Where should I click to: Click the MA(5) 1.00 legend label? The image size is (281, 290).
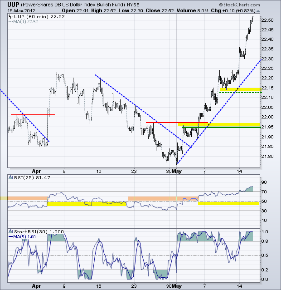[24, 237]
